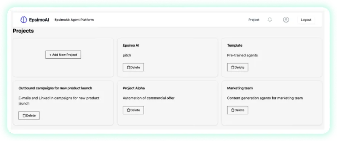Click trash icon on Template project
The height and width of the screenshot is (141, 337).
(x=233, y=67)
